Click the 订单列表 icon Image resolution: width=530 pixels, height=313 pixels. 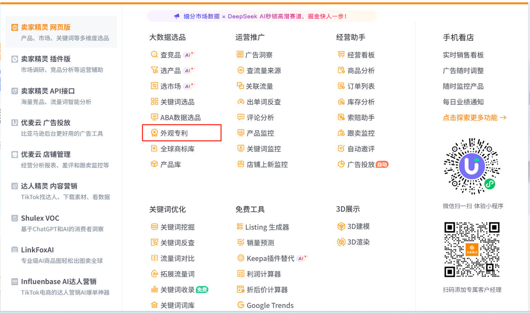coord(341,86)
